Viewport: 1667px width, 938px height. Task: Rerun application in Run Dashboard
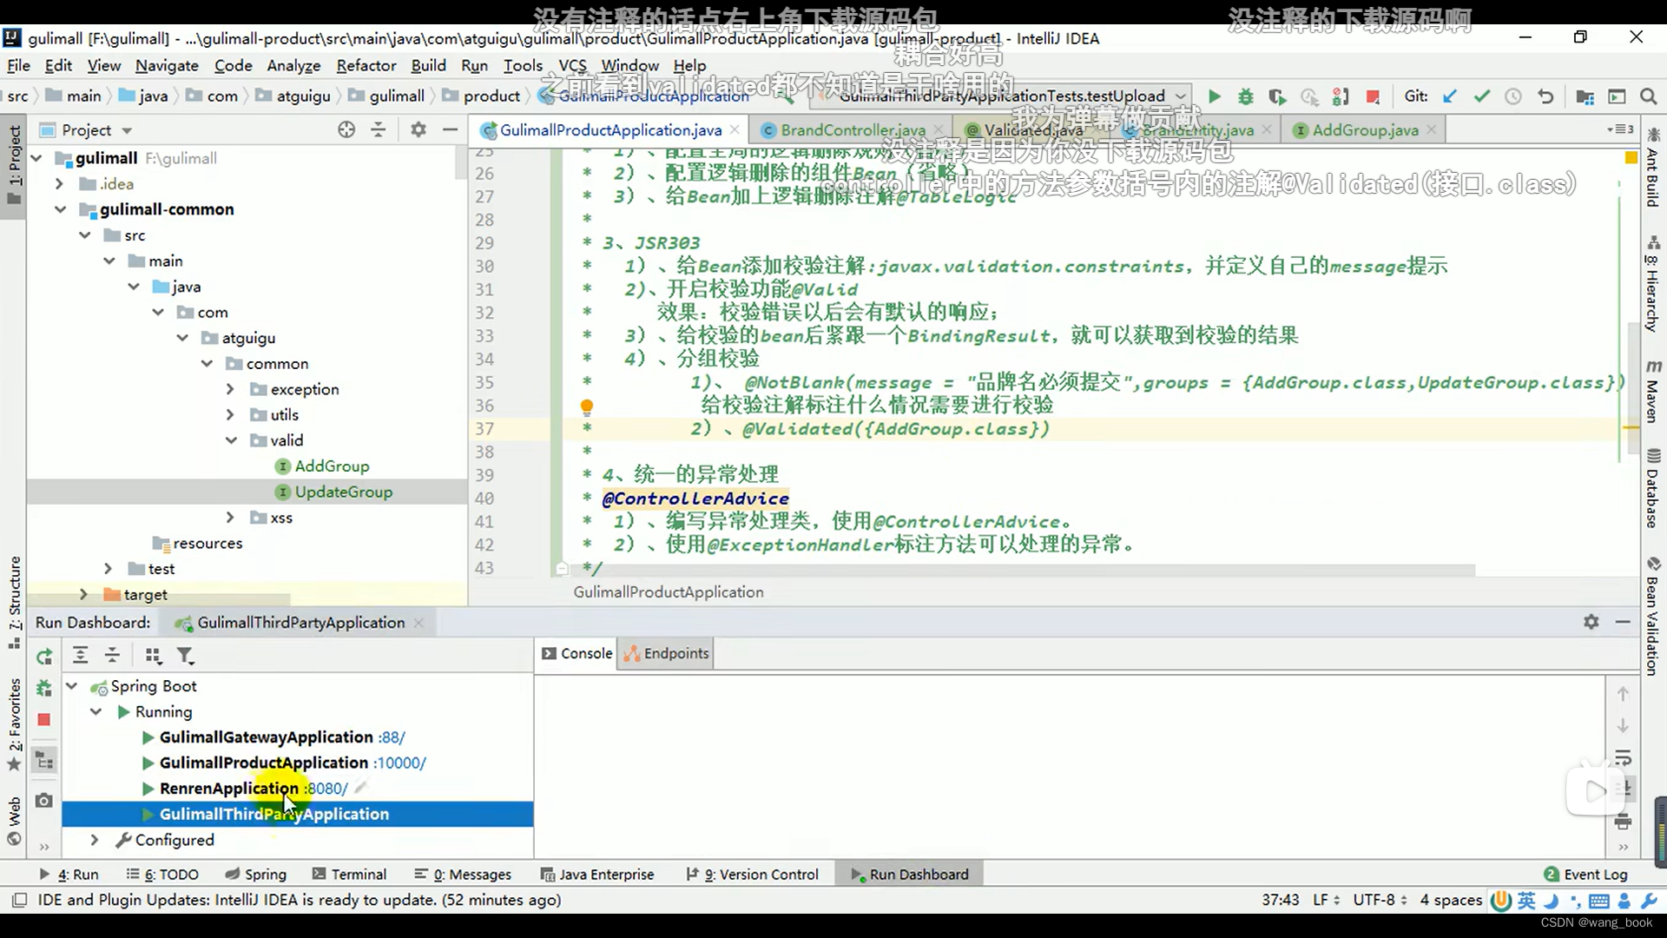coord(44,657)
